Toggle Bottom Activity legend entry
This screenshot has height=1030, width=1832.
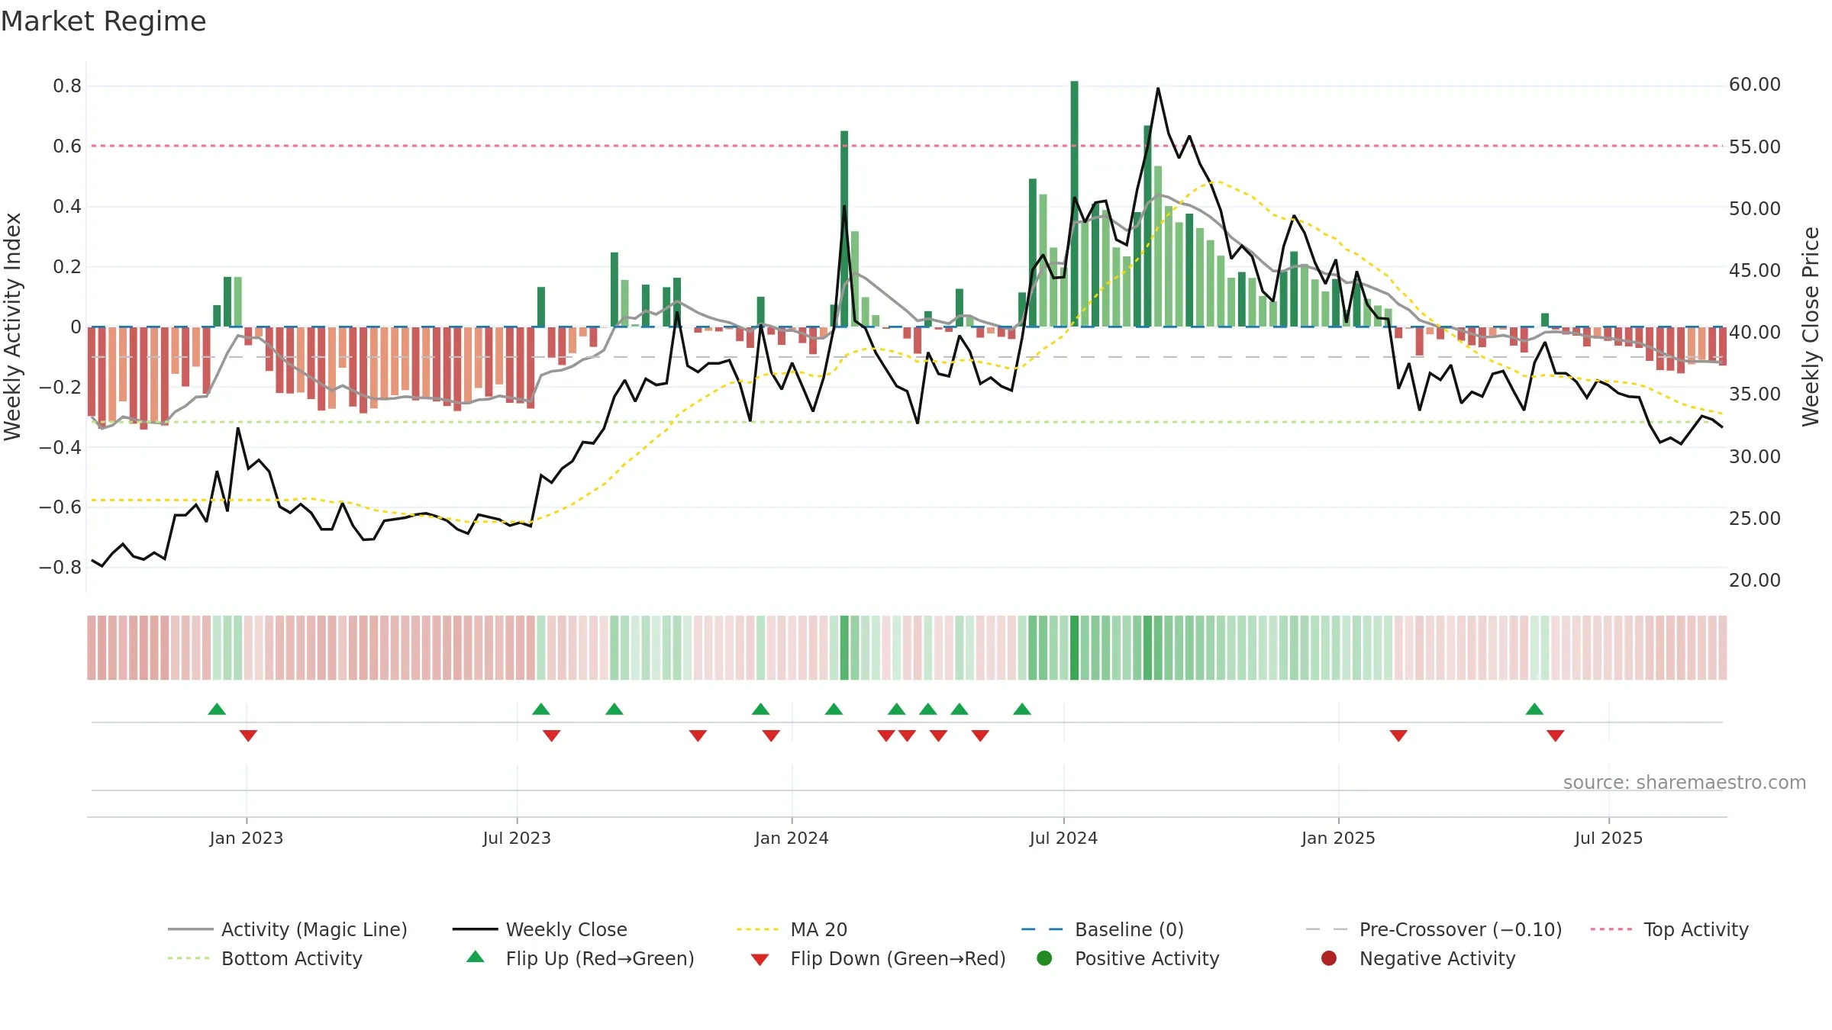[265, 958]
